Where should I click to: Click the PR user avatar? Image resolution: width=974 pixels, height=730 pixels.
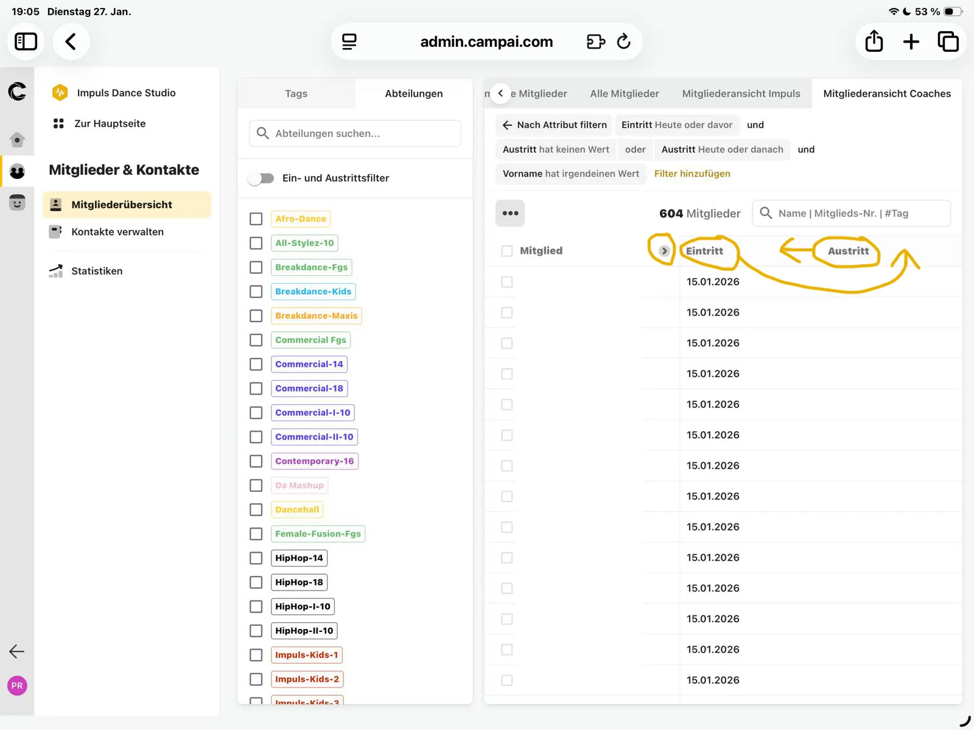(x=17, y=686)
